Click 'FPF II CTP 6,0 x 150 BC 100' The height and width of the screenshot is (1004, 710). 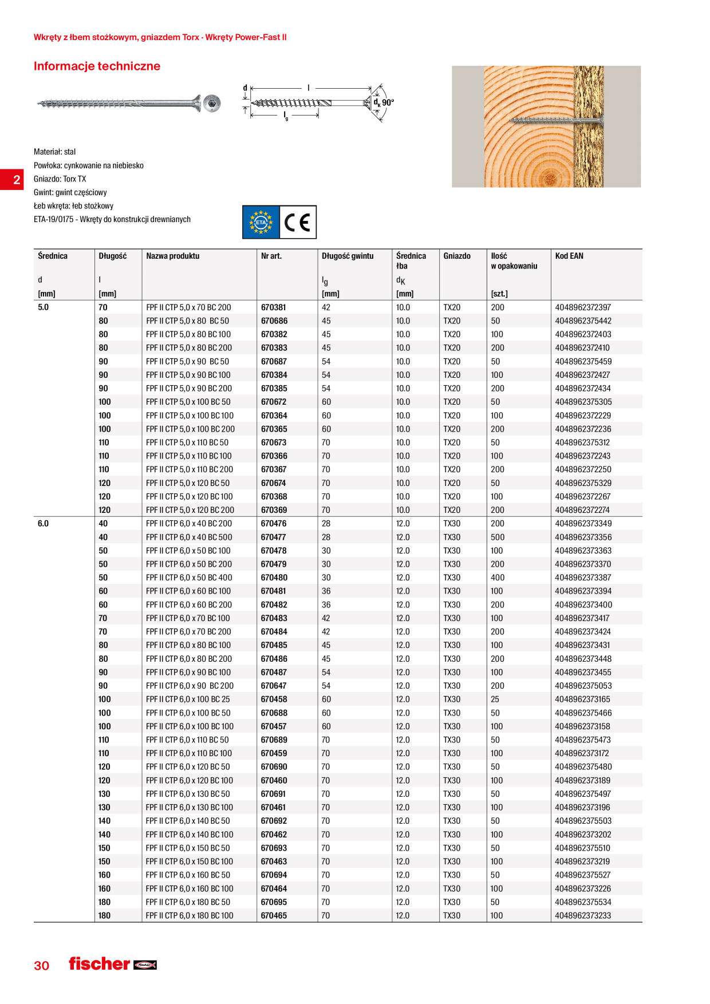click(x=190, y=861)
